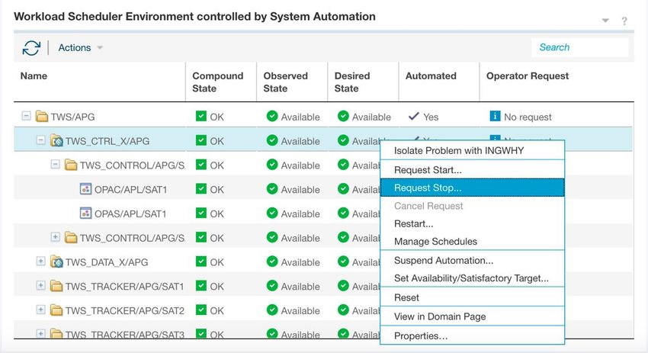Click the TWS_DATA_X/APG group icon

pos(56,262)
